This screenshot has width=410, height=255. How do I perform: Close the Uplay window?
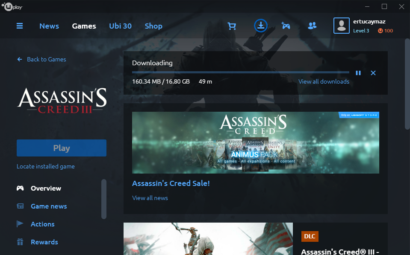tap(401, 6)
